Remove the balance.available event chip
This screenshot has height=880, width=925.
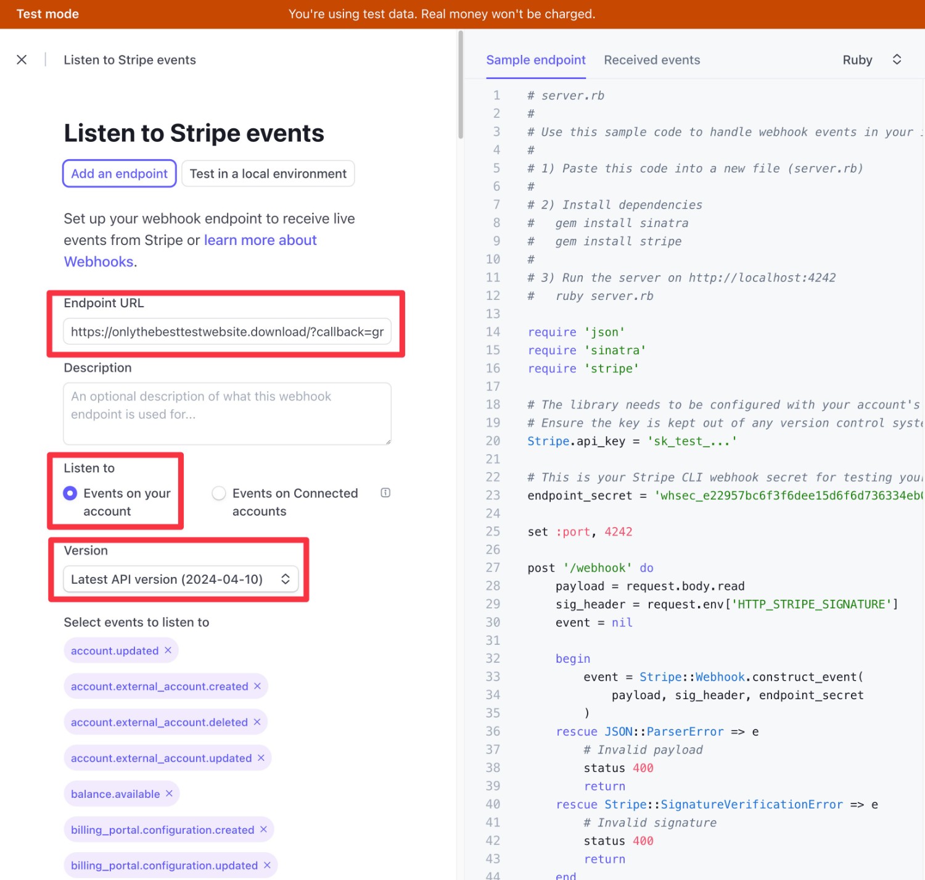(169, 794)
